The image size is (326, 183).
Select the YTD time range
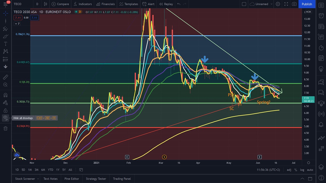[x=51, y=170]
